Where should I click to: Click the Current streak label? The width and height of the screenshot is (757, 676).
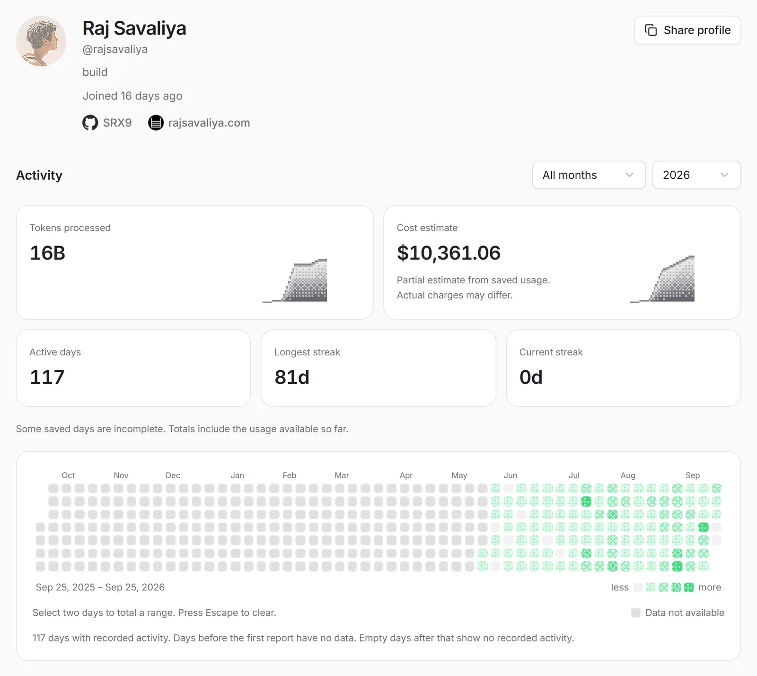(551, 352)
